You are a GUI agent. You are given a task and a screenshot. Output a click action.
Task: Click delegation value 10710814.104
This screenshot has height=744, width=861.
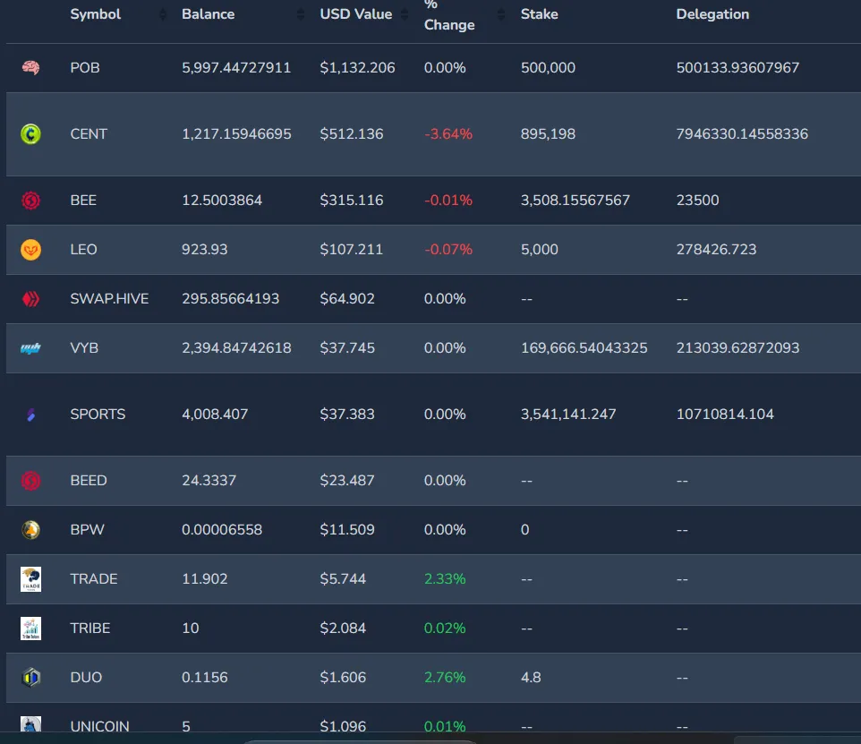725,415
